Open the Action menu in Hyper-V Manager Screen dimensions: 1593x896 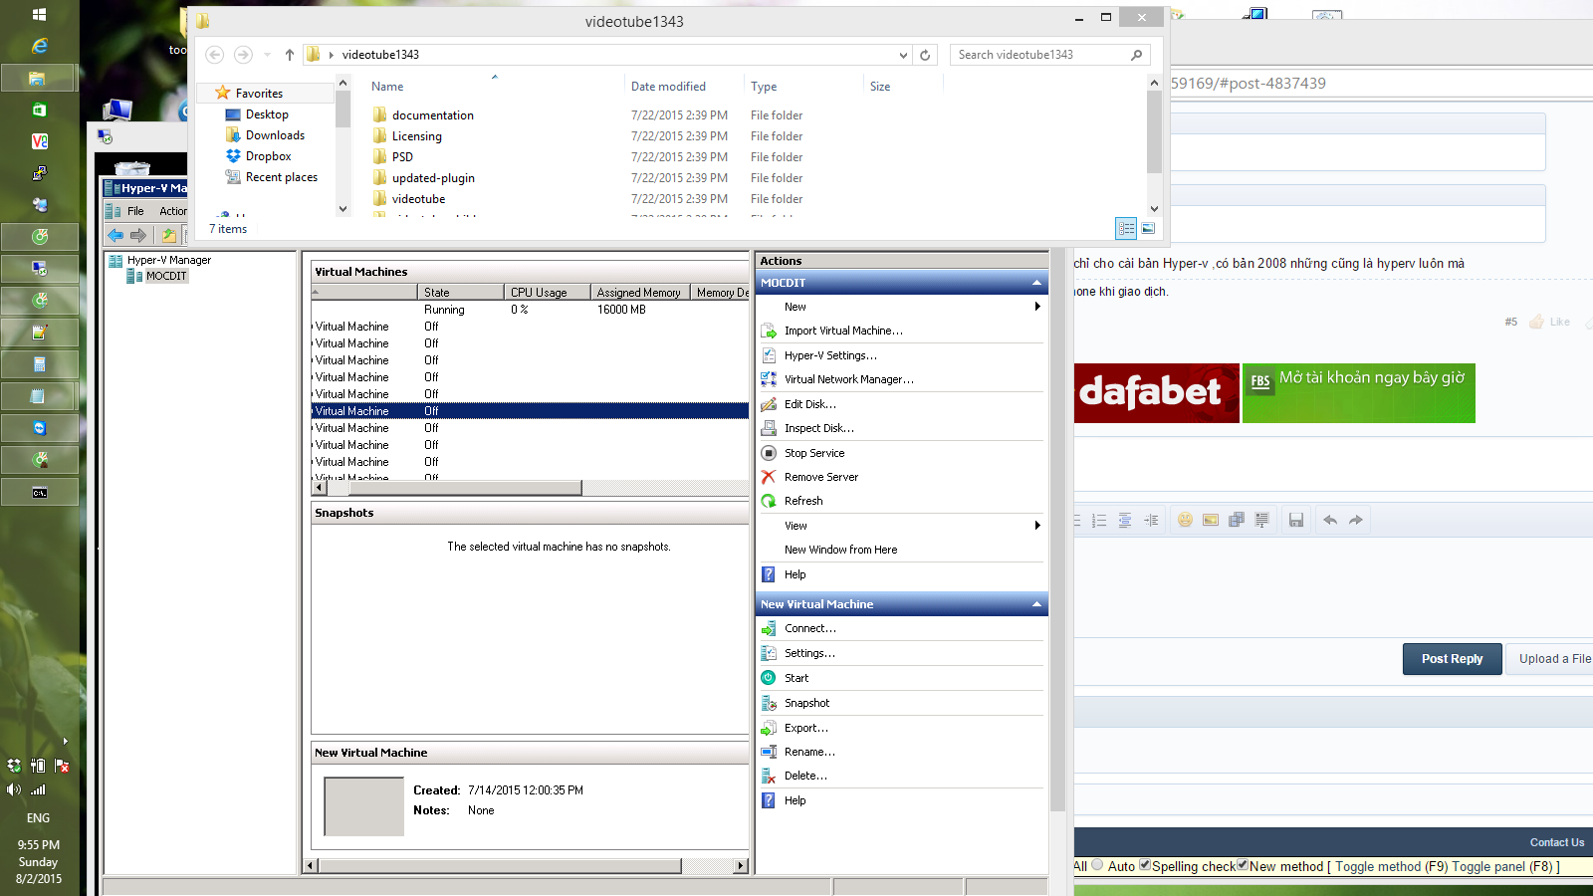pyautogui.click(x=173, y=211)
